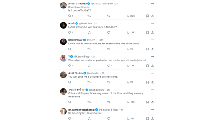
Task: Reply to Rohit Pawar's China innovations tweet
Action: [70, 49]
